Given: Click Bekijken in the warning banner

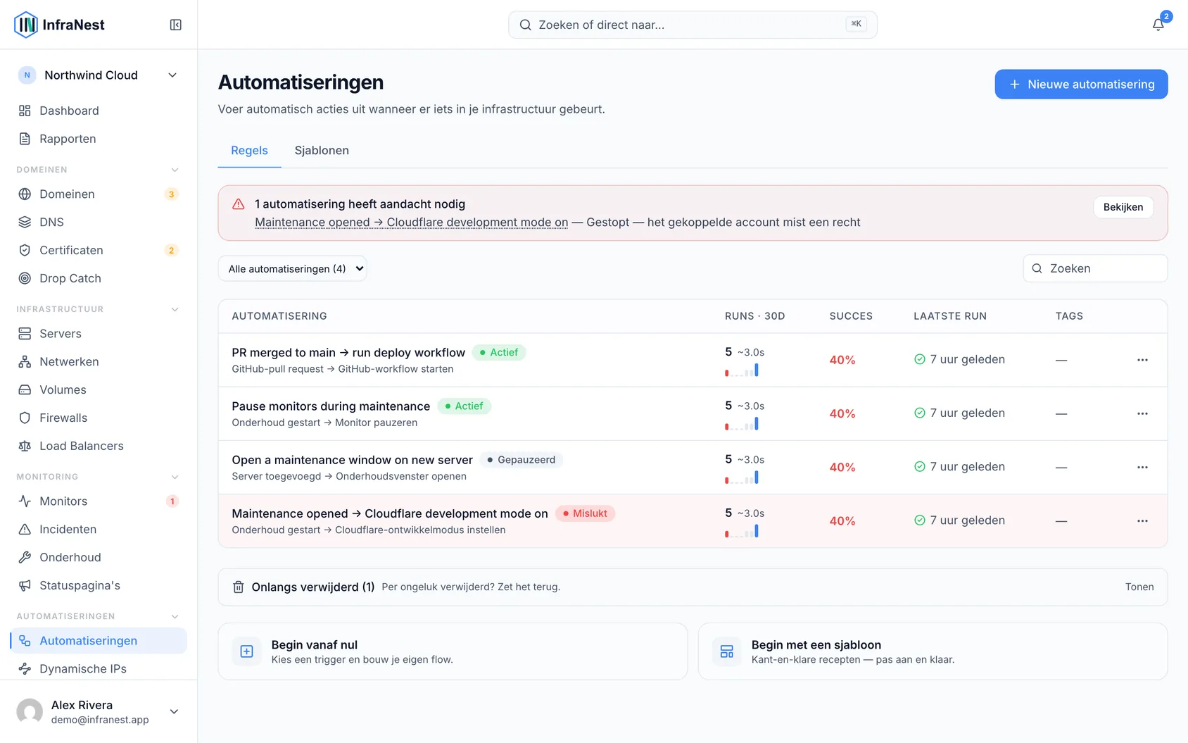Looking at the screenshot, I should pyautogui.click(x=1123, y=207).
